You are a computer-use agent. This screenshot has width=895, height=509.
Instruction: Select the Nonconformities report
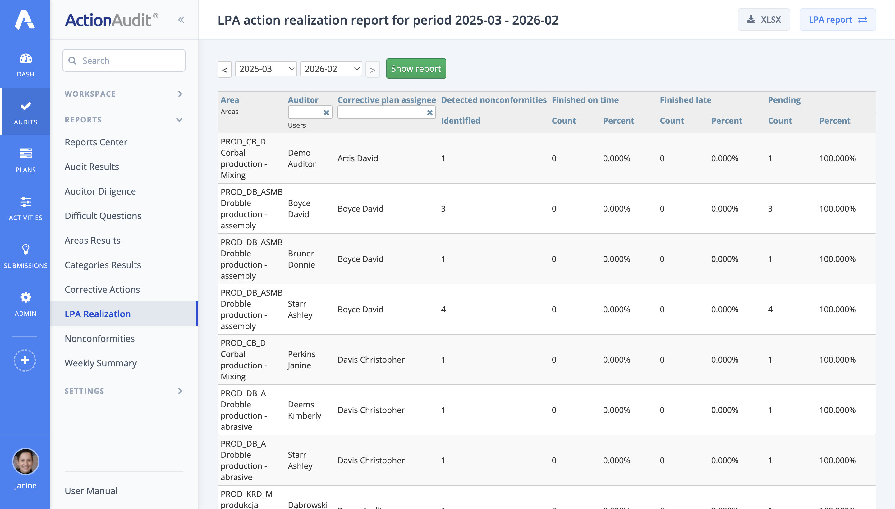[x=99, y=338]
